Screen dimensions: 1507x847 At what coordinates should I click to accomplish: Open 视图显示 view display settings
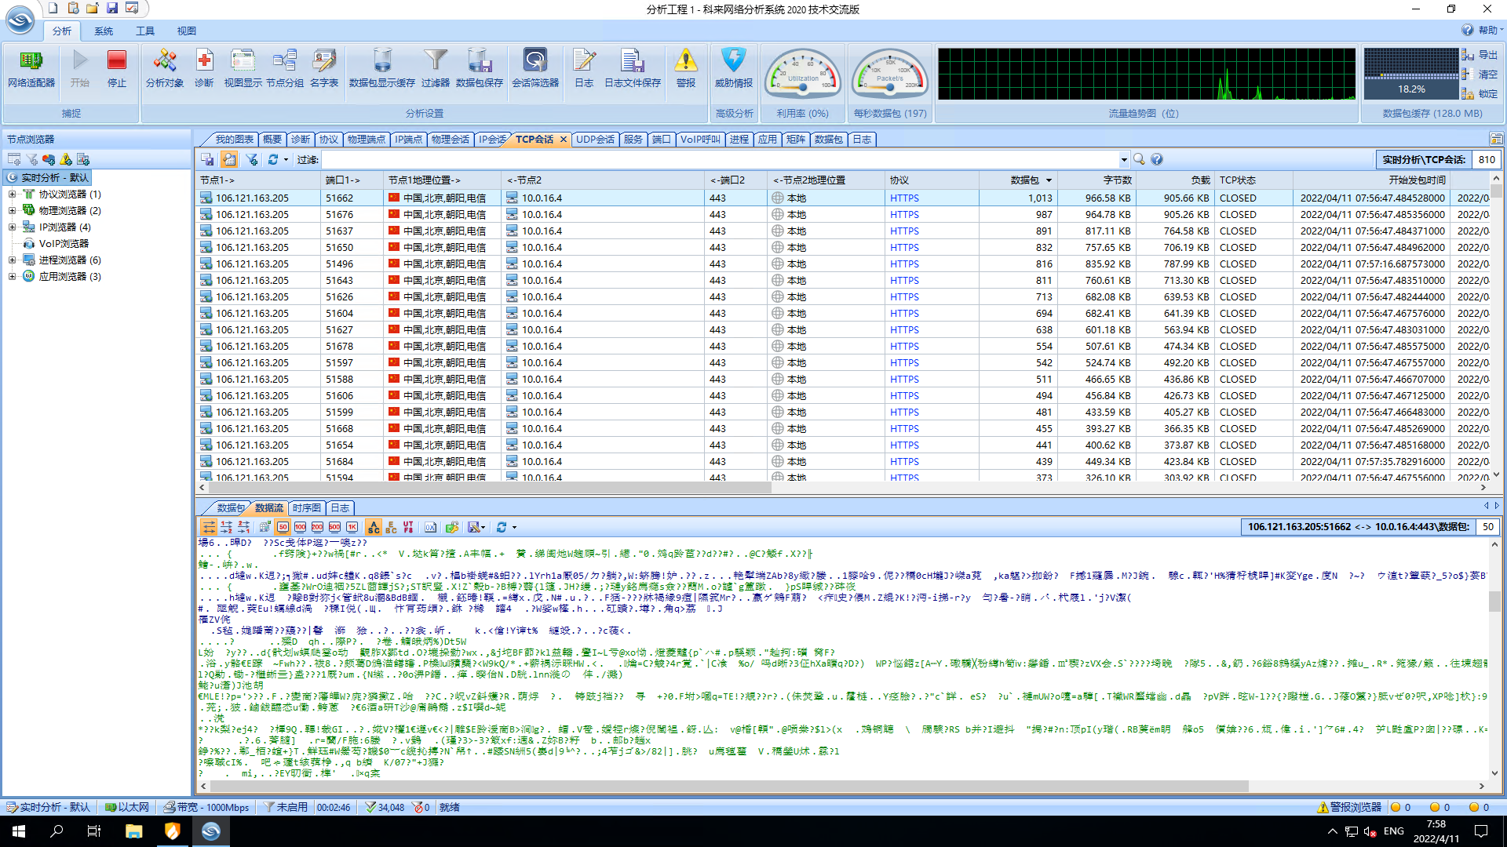[243, 69]
